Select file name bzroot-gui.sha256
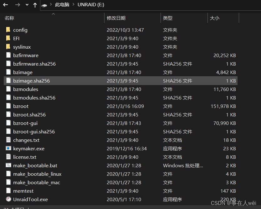The image size is (261, 209). pos(34,132)
